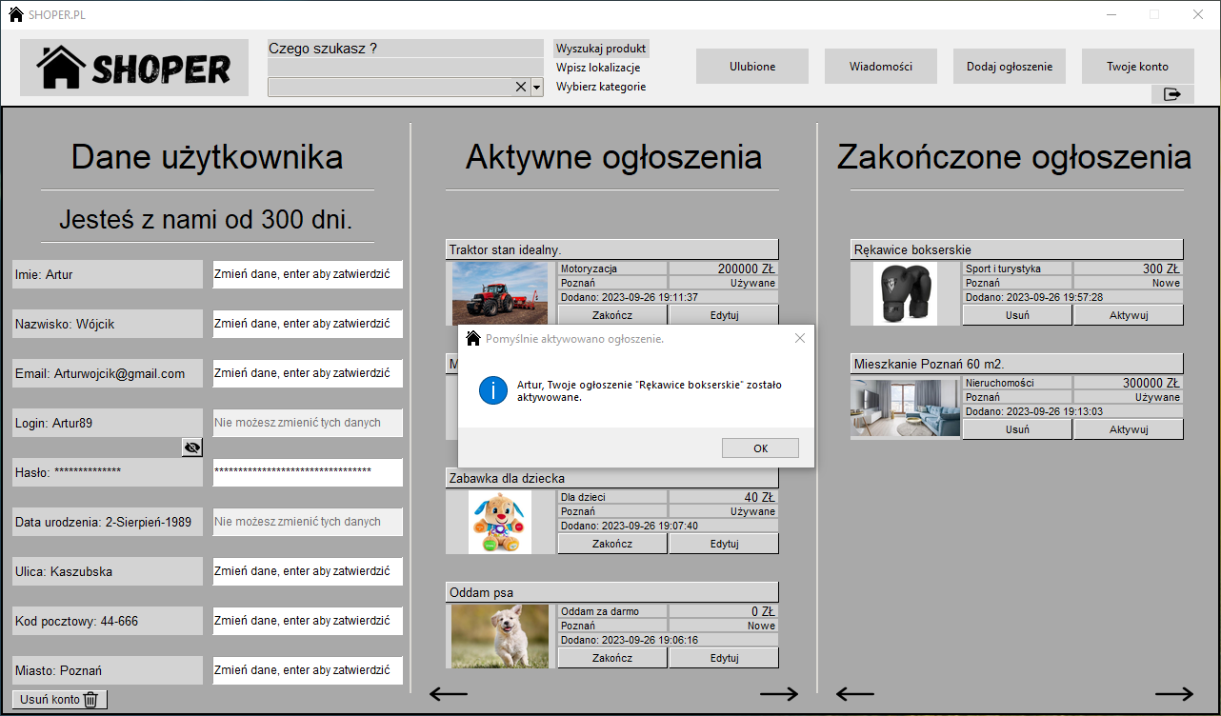This screenshot has width=1221, height=716.
Task: Edit the Zabawka dla dziecka listing
Action: pos(724,544)
